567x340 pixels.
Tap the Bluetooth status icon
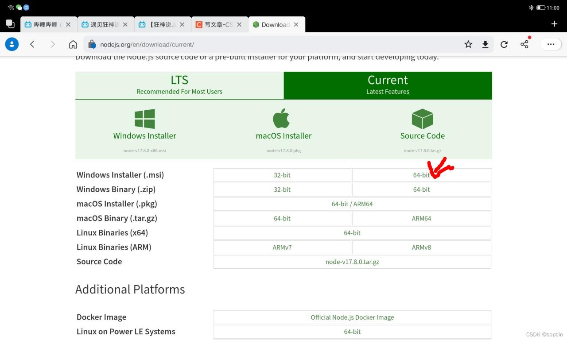[x=531, y=8]
